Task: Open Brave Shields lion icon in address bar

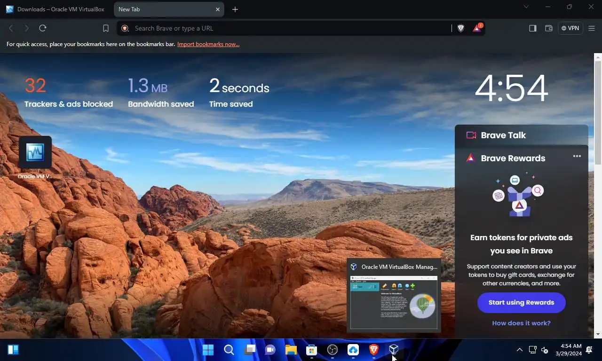Action: (461, 28)
